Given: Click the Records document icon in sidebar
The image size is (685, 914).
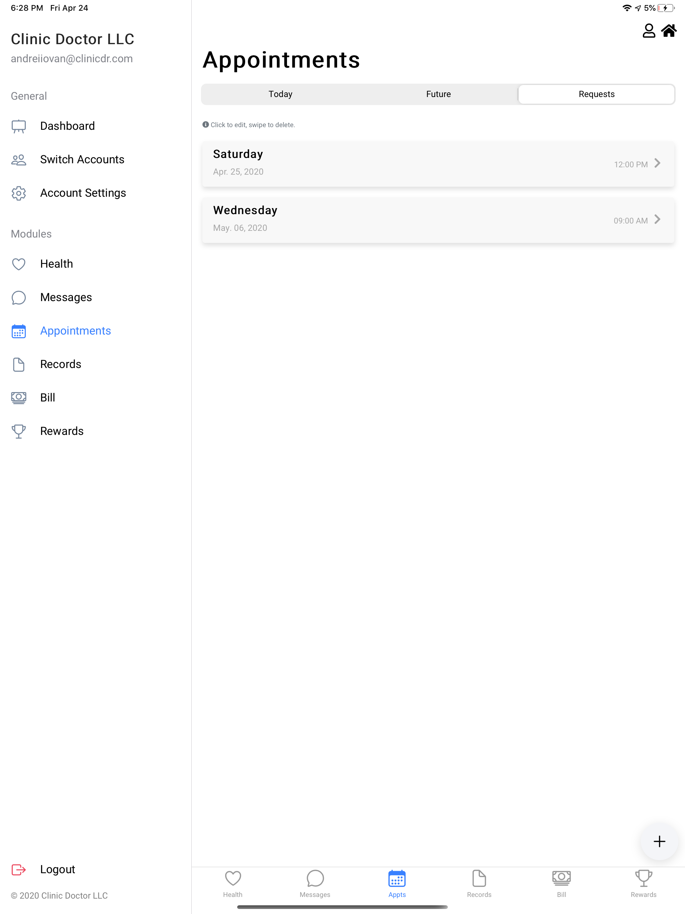Looking at the screenshot, I should coord(19,364).
